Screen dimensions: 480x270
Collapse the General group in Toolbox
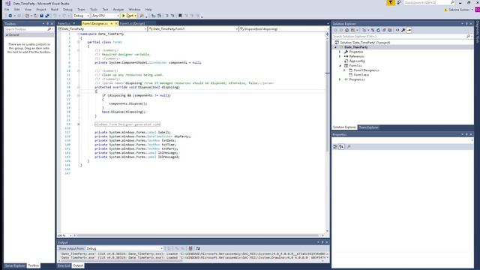[7, 35]
